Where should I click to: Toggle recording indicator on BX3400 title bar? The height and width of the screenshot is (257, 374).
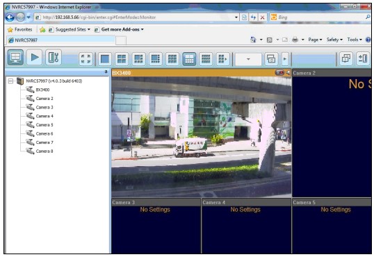click(x=279, y=73)
